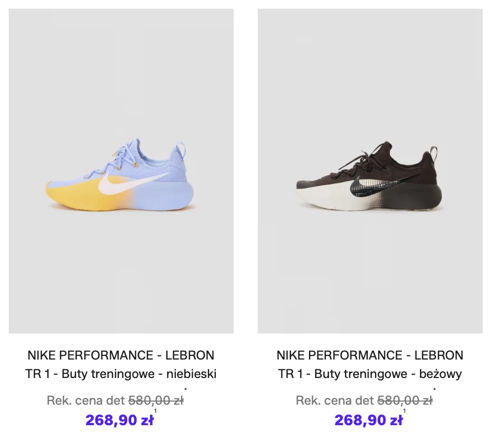Image resolution: width=493 pixels, height=438 pixels.
Task: Select 'TR 1 - Buty treningowe - niebieski' text
Action: click(121, 374)
